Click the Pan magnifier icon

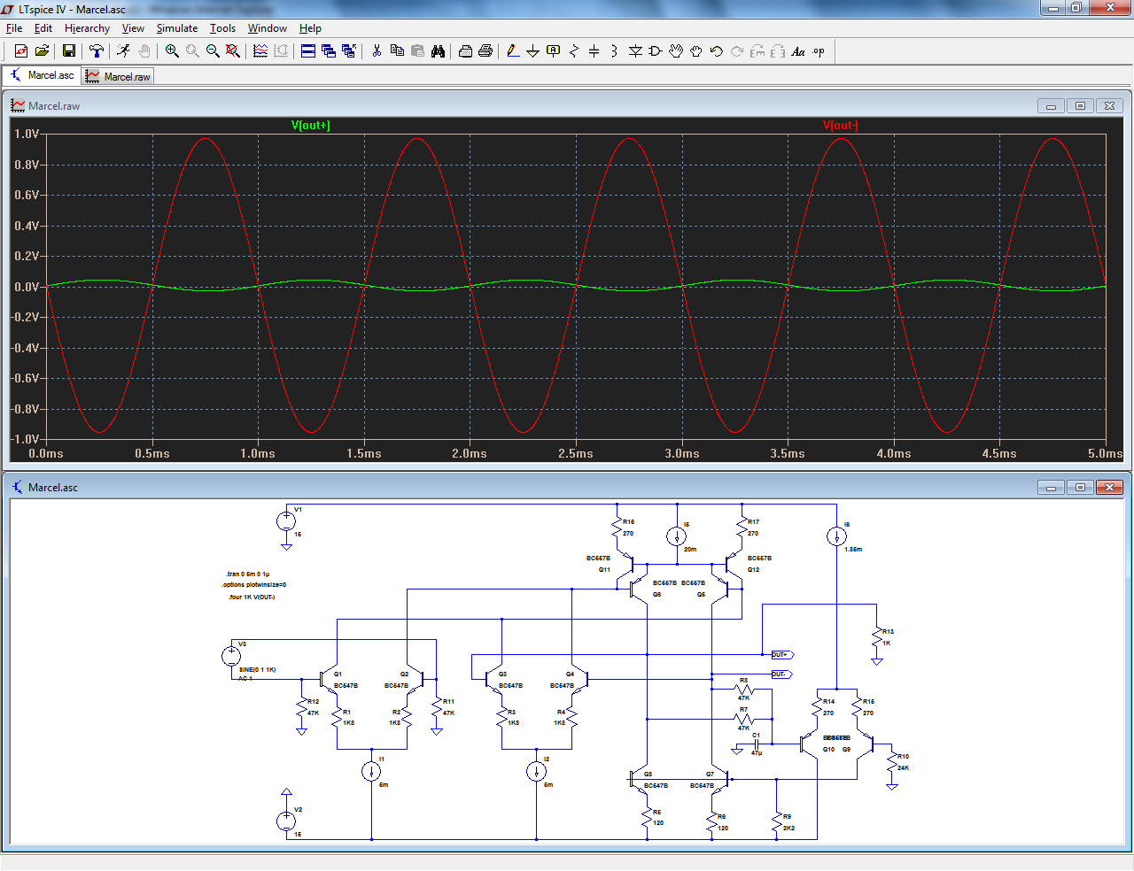(x=192, y=51)
